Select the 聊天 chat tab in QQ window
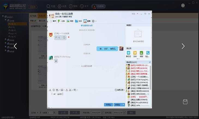 [x=53, y=21]
